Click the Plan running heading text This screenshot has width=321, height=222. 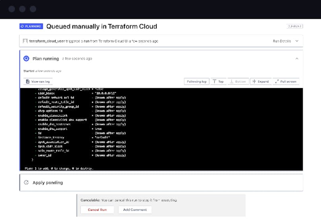[46, 59]
